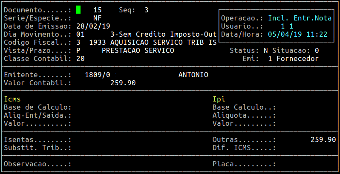Viewport: 340px width, 174px height.
Task: Click the yellow Ipi section heading
Action: (219, 99)
